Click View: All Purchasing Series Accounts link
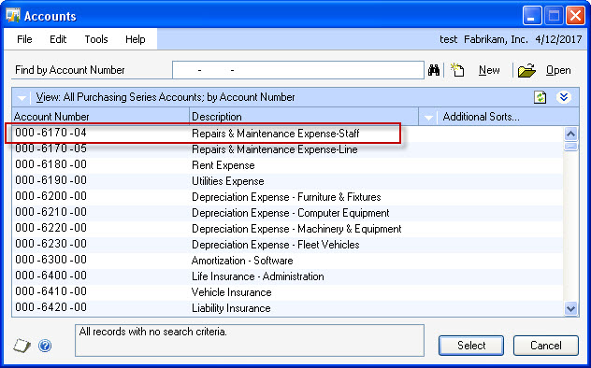591x368 pixels. coord(166,97)
